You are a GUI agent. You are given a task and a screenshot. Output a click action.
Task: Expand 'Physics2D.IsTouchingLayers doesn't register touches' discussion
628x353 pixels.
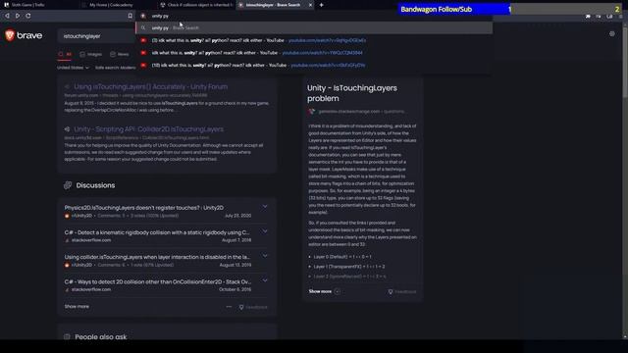pos(265,207)
